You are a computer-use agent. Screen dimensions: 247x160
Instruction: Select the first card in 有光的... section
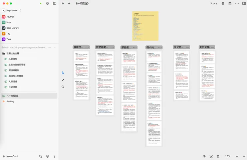pos(182,61)
